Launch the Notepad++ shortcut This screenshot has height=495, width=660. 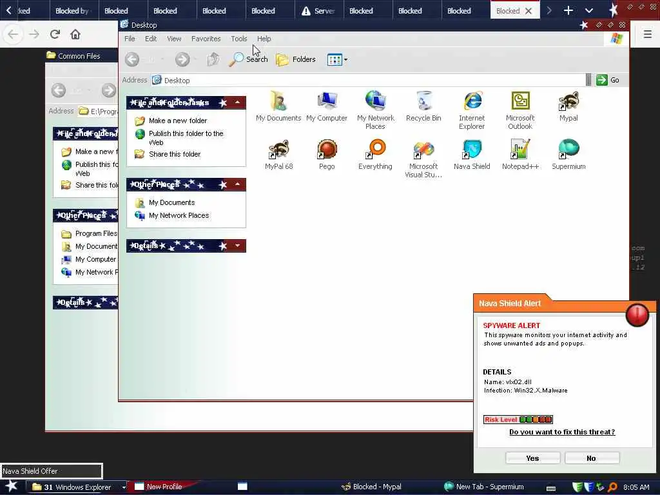point(520,155)
